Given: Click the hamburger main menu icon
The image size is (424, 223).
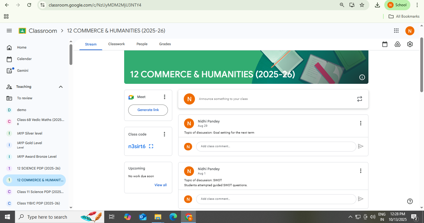Looking at the screenshot, I should [x=9, y=31].
